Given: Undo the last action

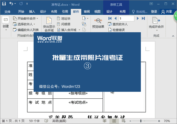Looking at the screenshot, I should pyautogui.click(x=11, y=4).
